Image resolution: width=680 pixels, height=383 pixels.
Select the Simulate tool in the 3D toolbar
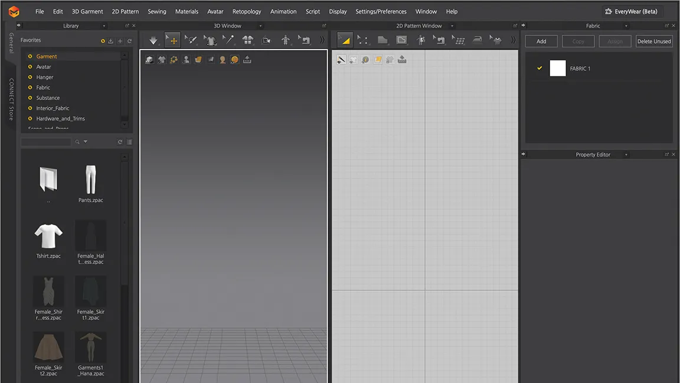tap(153, 39)
